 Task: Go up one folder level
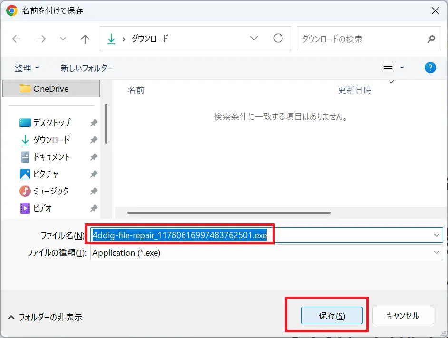pos(85,39)
